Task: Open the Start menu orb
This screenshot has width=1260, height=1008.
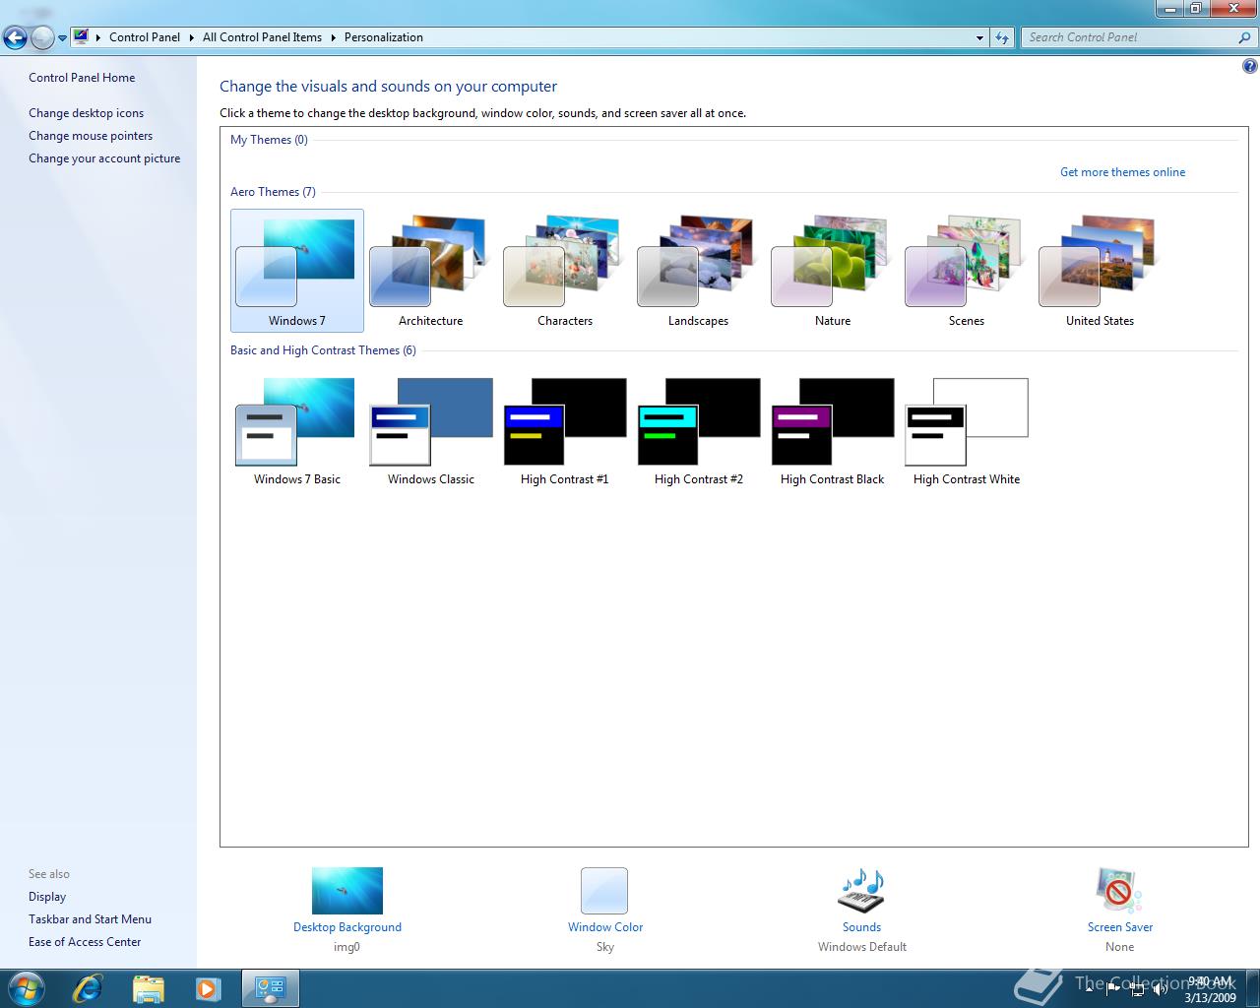Action: click(27, 987)
